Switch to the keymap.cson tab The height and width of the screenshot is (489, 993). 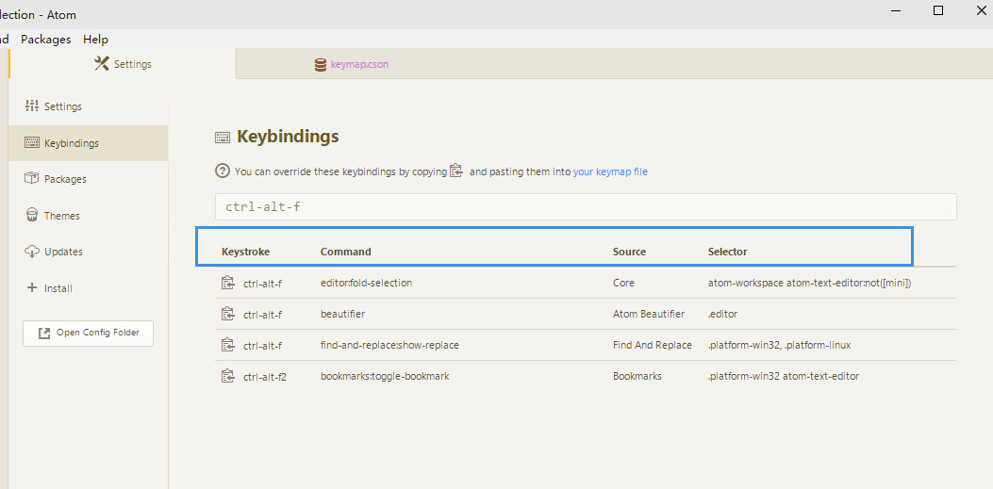click(x=358, y=64)
